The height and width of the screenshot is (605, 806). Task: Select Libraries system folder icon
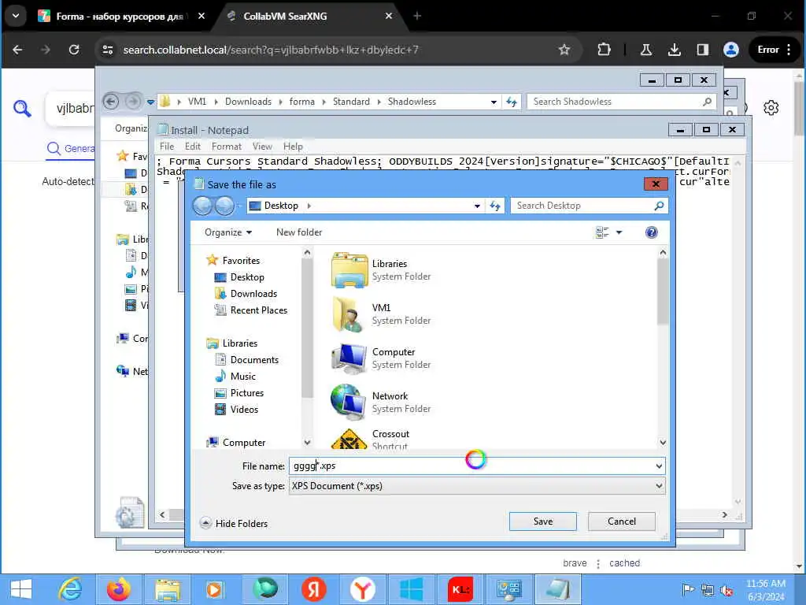(349, 270)
